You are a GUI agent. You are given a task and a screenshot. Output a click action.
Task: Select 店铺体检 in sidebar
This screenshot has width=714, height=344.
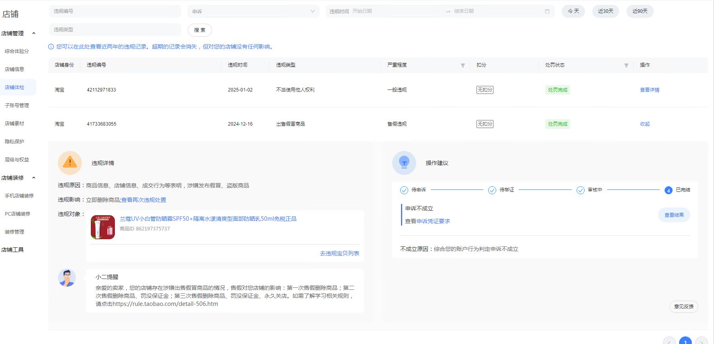coord(14,88)
